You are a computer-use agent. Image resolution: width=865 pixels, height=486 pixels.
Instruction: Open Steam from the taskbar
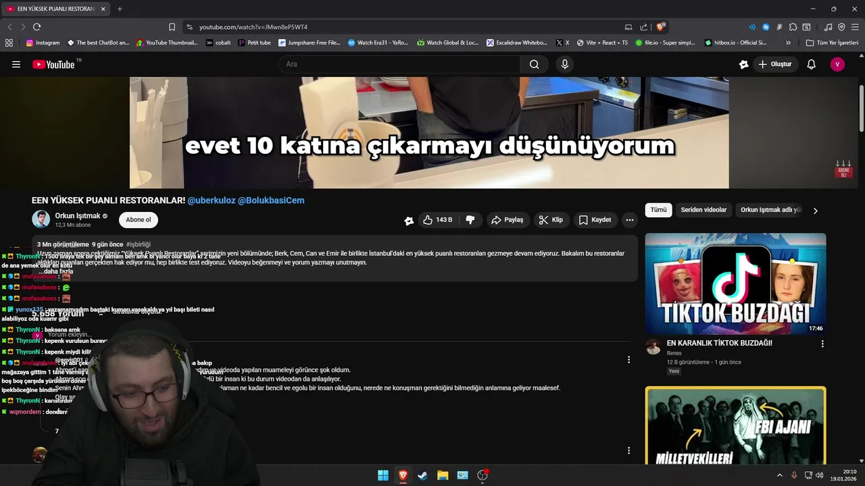[422, 475]
